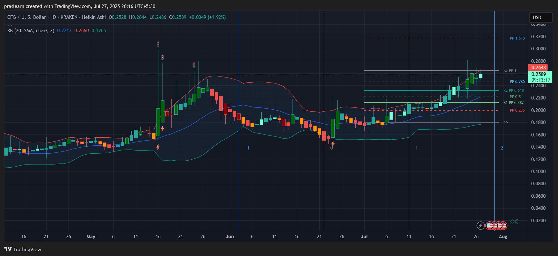Click the green sun and moon icon
558x256 pixels.
pos(514,221)
